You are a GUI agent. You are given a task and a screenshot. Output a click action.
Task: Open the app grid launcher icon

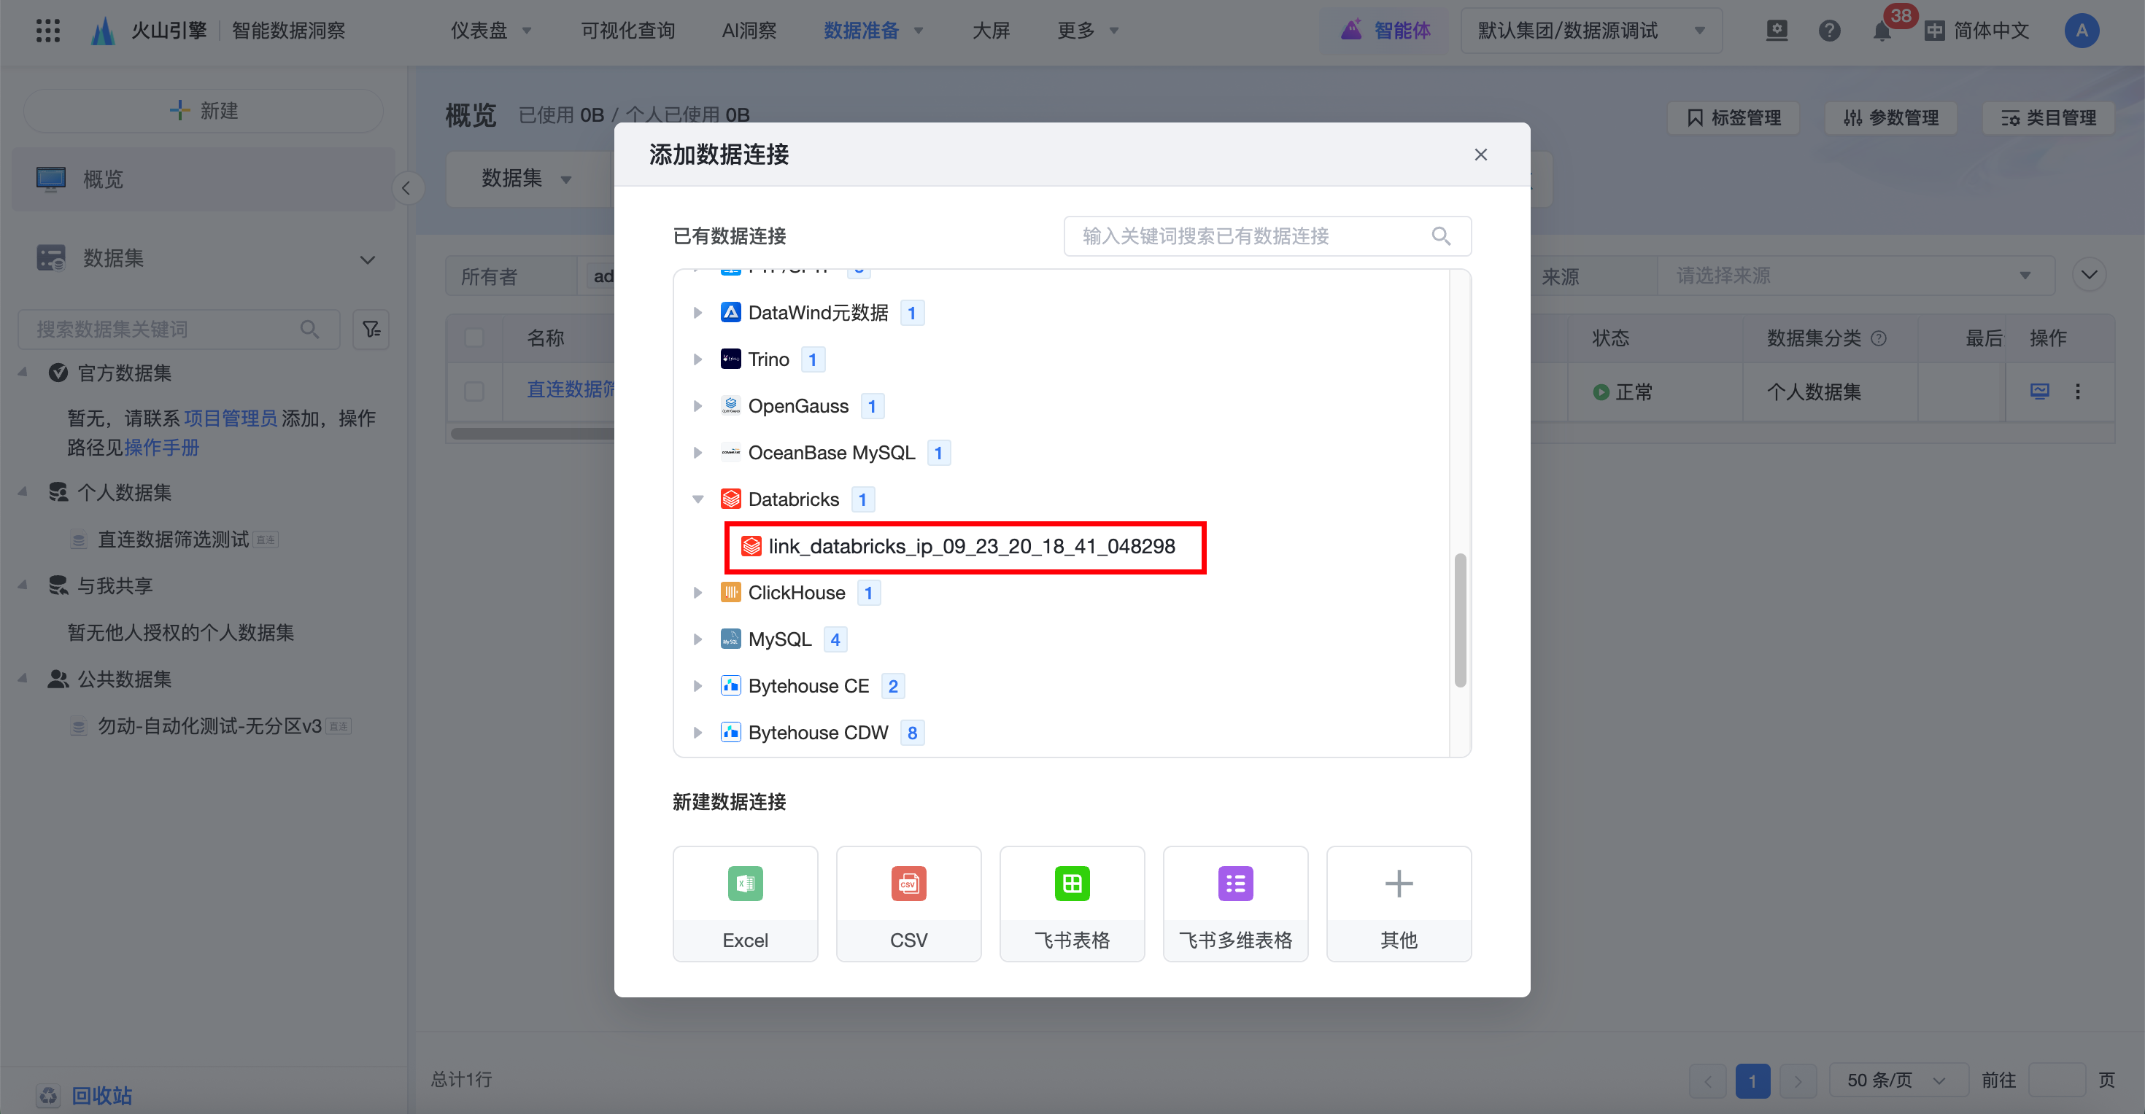(47, 31)
